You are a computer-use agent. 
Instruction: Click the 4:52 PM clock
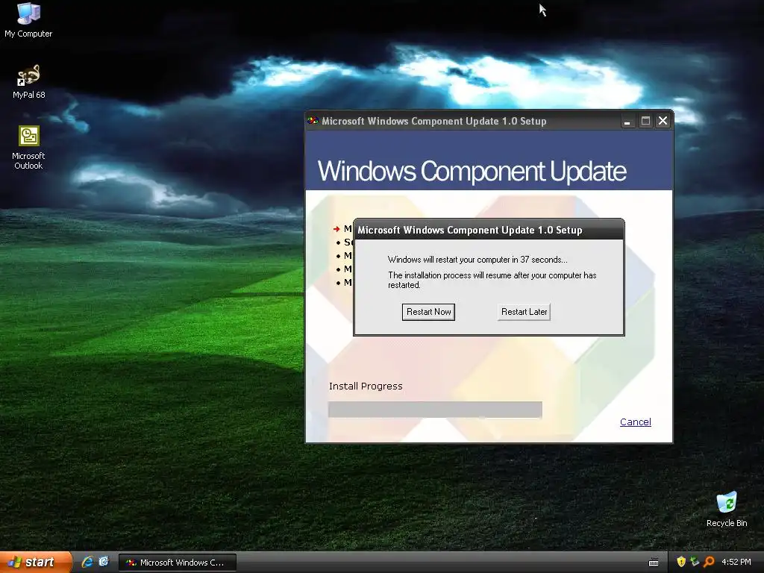[x=736, y=562]
